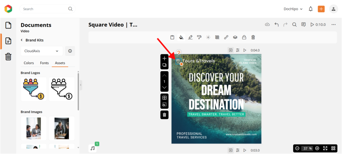The width and height of the screenshot is (342, 154).
Task: Zoom out with the minus button
Action: [297, 148]
